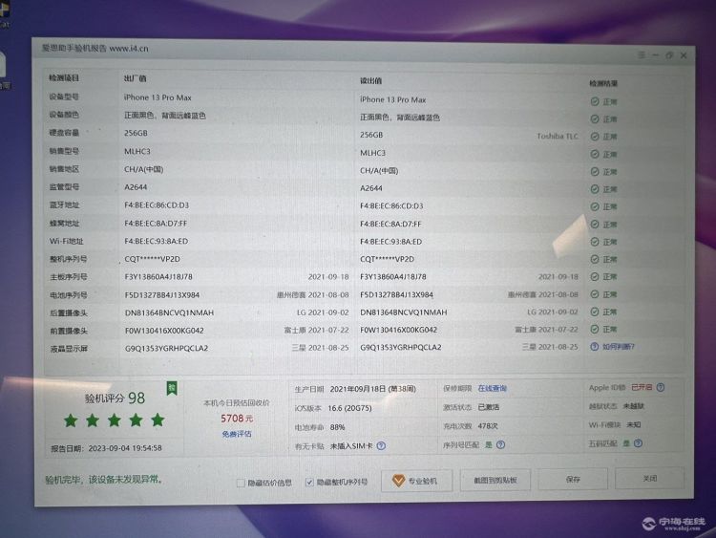Click the shield icon on 专业验机 button
The width and height of the screenshot is (716, 538).
(398, 481)
